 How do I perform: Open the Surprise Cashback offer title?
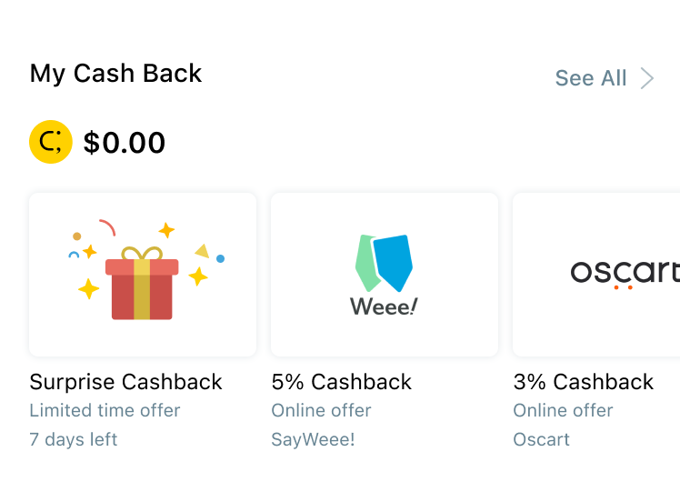[x=125, y=382]
